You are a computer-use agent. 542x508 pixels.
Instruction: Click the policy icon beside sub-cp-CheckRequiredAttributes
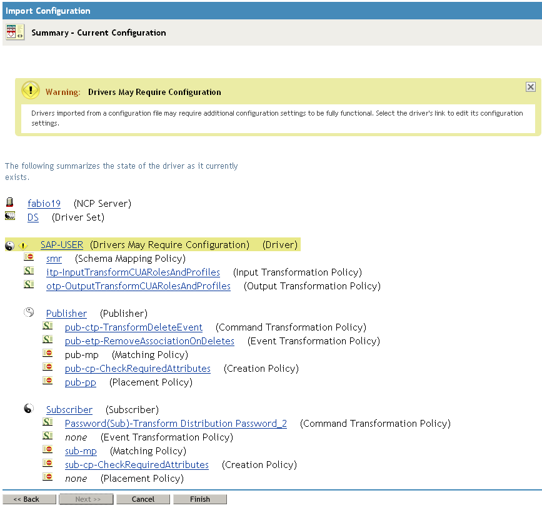[x=48, y=464]
